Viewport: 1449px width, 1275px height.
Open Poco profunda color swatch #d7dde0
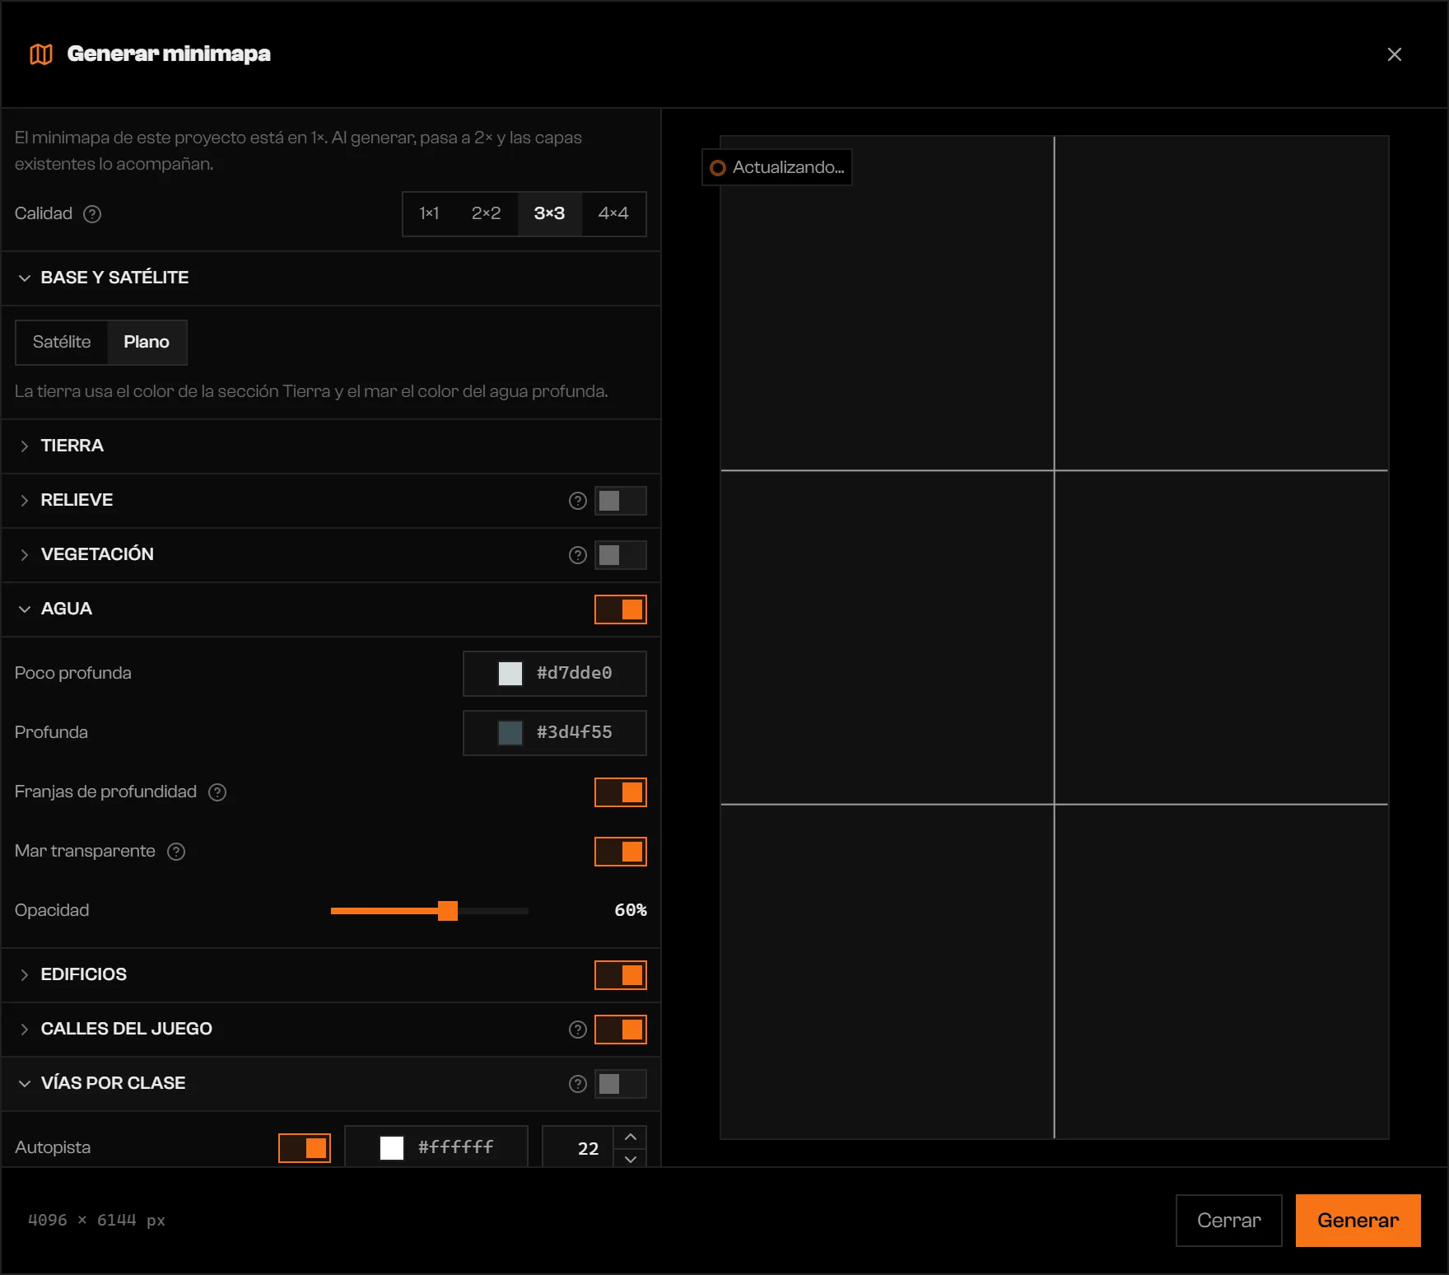tap(510, 674)
